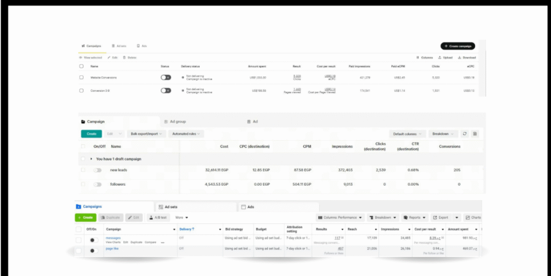The width and height of the screenshot is (551, 276).
Task: Click the Edit pencil icon in top toolbar
Action: pos(109,57)
